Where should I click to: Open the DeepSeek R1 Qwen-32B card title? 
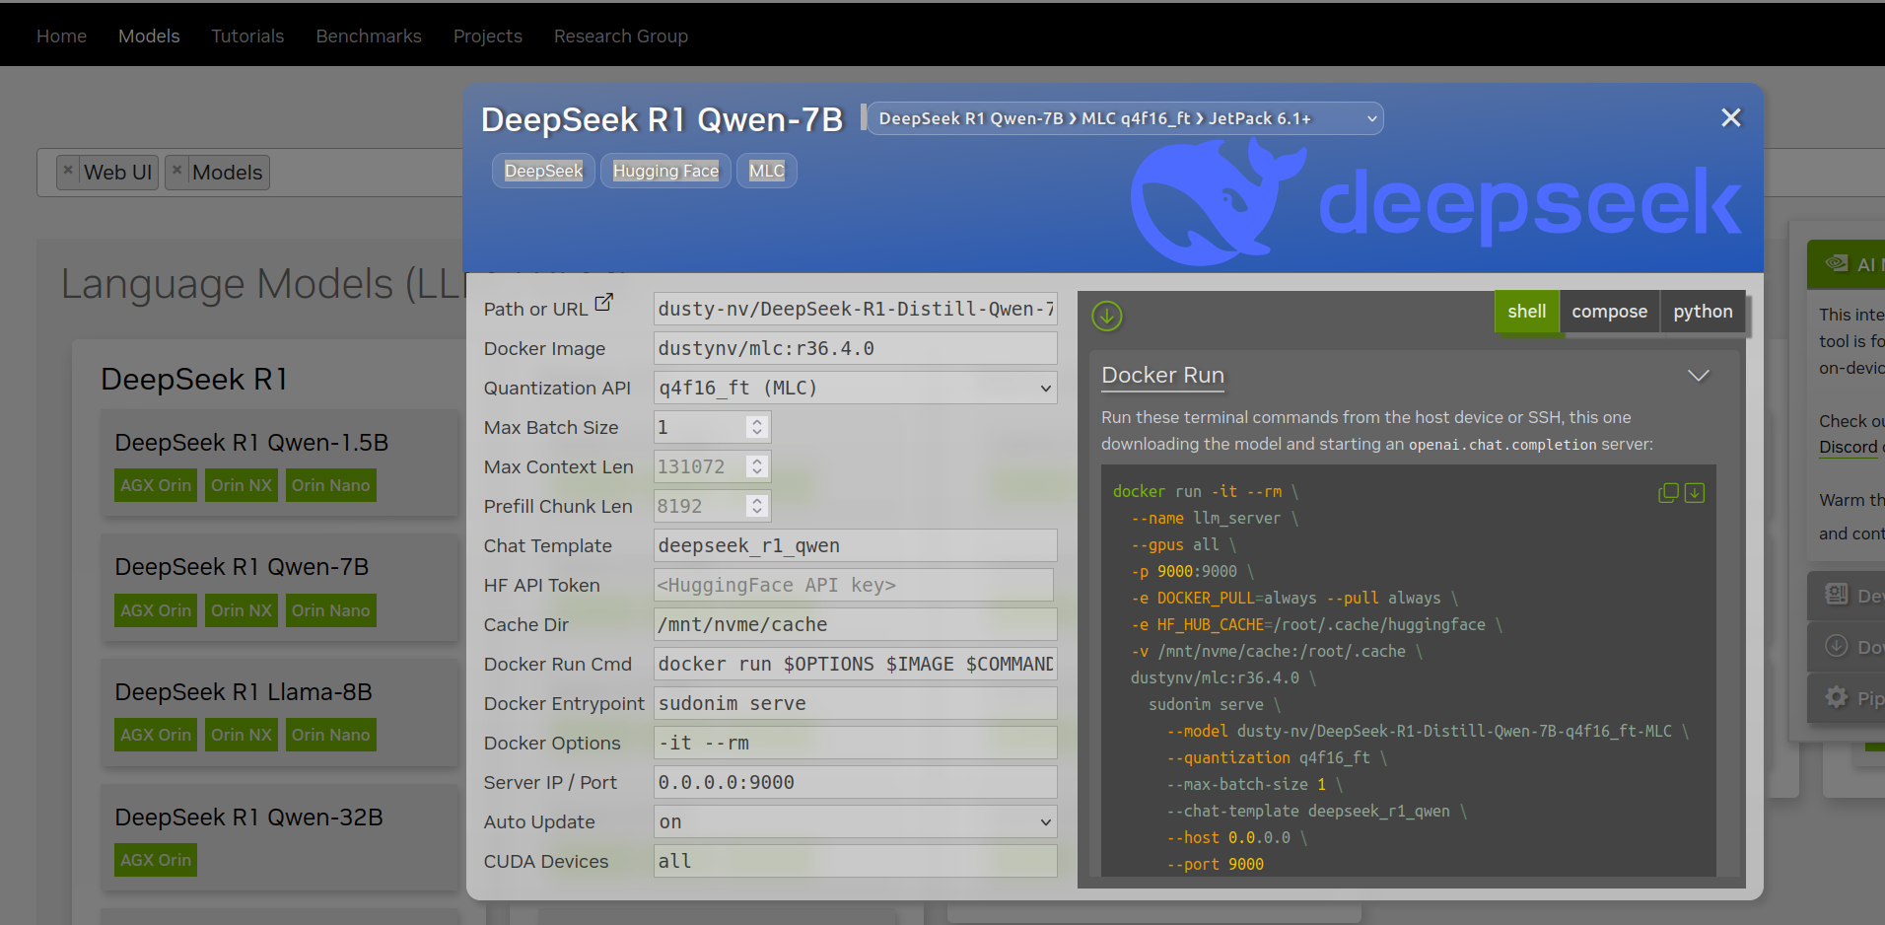click(248, 818)
